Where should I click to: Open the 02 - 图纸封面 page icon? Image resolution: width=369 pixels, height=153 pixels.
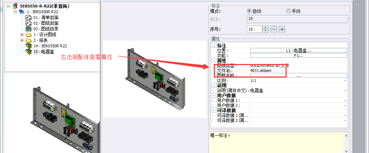tap(29, 23)
